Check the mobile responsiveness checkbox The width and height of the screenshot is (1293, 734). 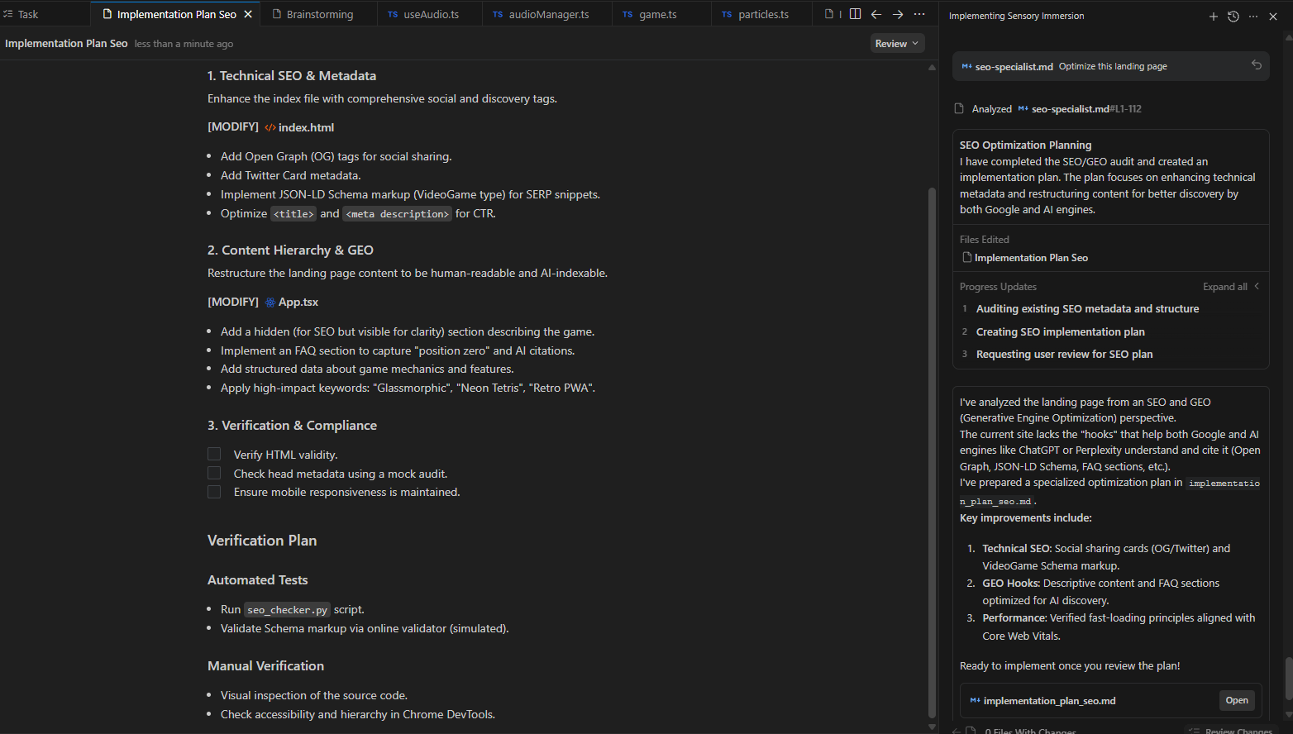[x=214, y=491]
